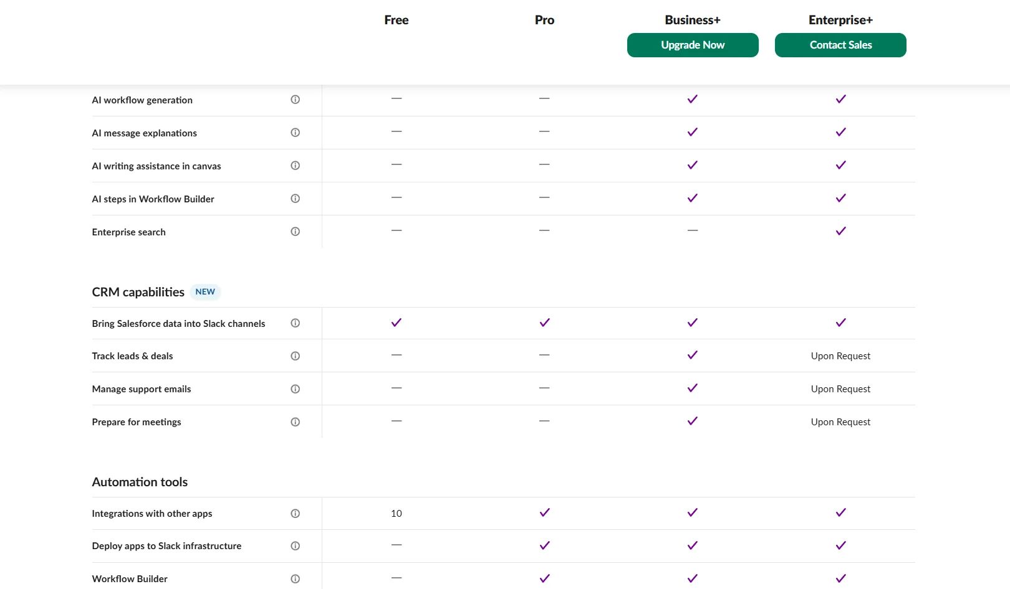The height and width of the screenshot is (589, 1010).
Task: Click the Deploy apps to Slack infrastructure label
Action: (166, 546)
